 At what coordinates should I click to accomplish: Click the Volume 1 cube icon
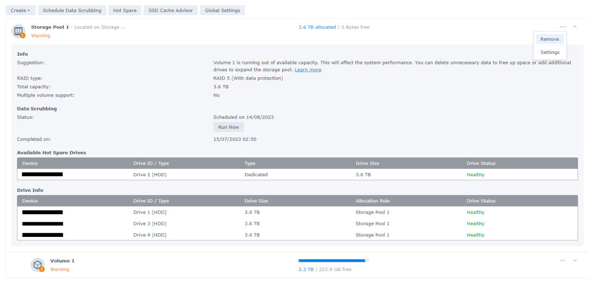(x=37, y=265)
